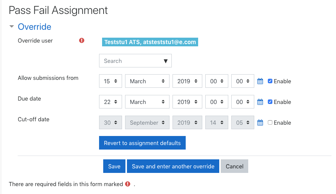
Task: Click Save and enter another override
Action: click(x=173, y=166)
